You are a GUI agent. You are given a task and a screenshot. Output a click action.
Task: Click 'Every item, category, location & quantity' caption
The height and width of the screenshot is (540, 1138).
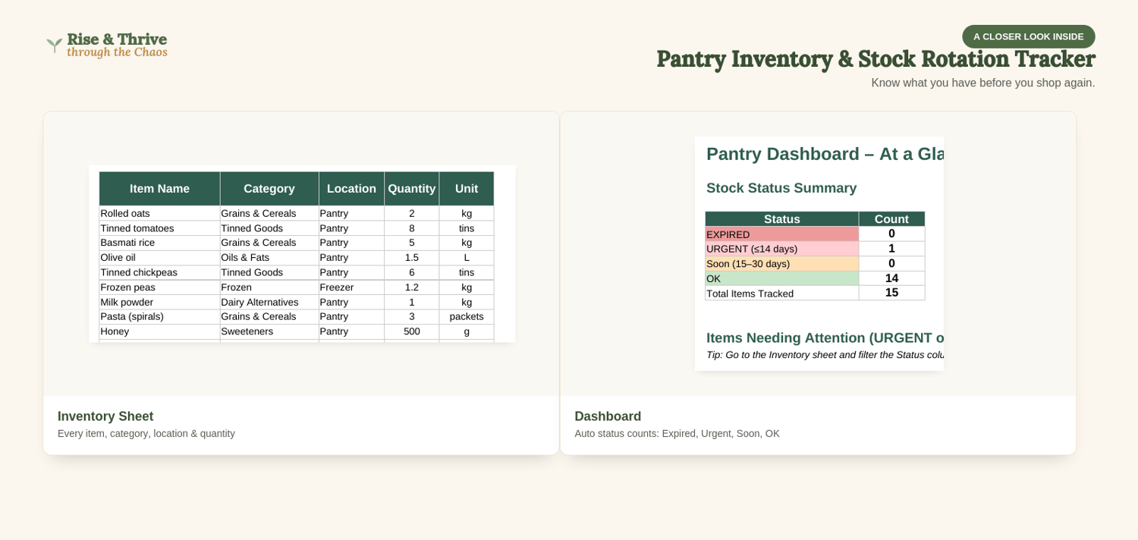pyautogui.click(x=146, y=434)
